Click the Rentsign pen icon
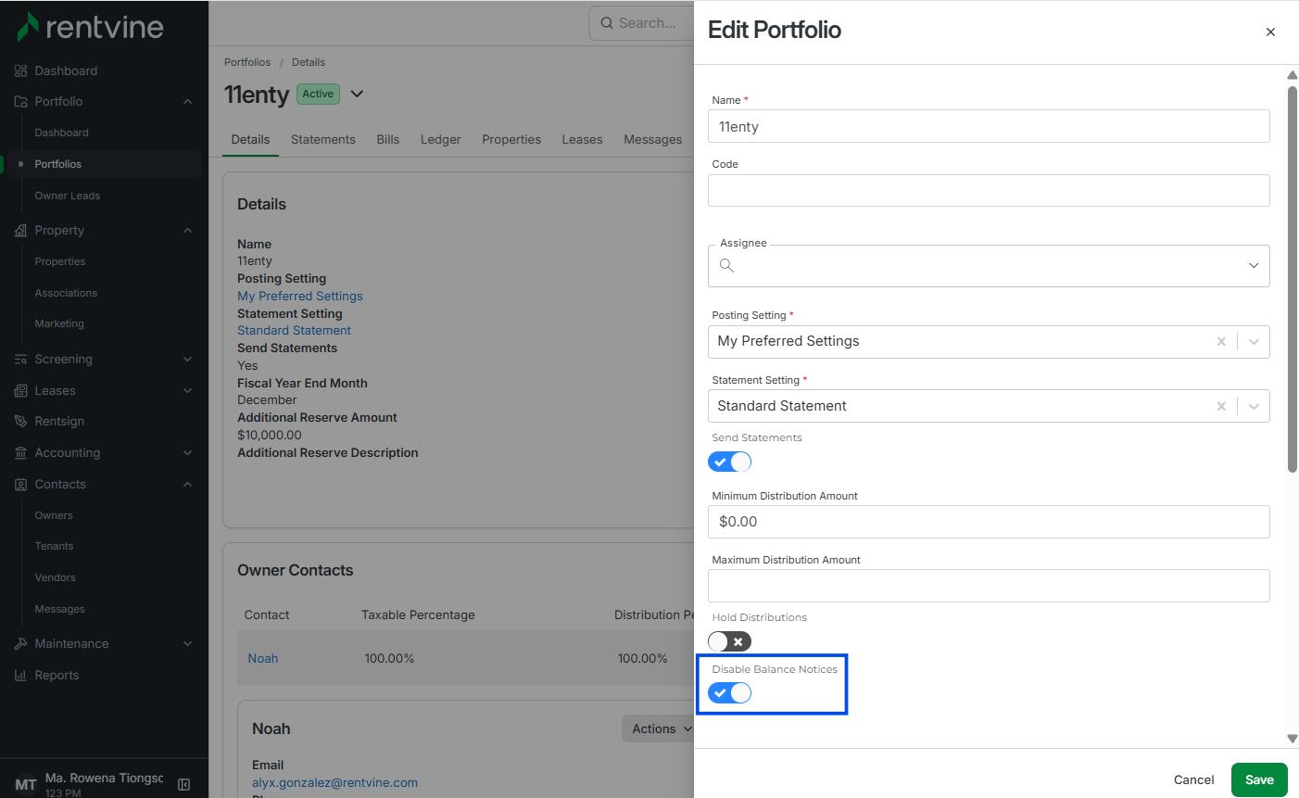The image size is (1299, 798). [x=20, y=421]
